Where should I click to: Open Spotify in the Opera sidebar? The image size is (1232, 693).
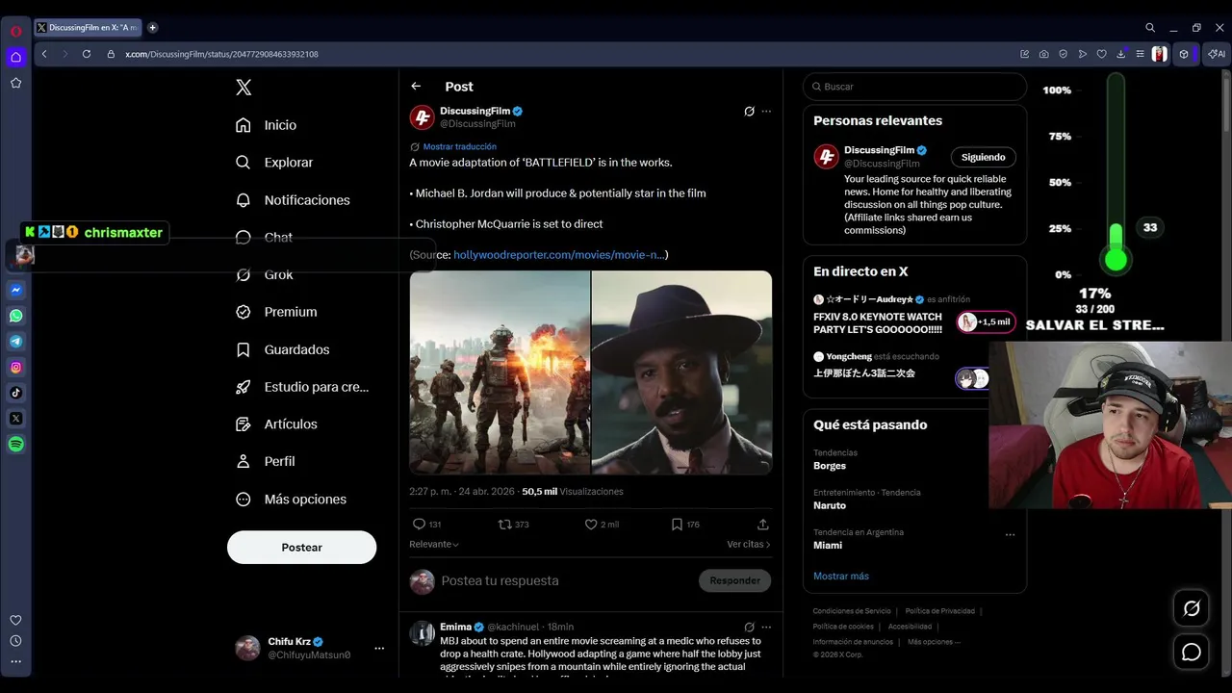[16, 445]
